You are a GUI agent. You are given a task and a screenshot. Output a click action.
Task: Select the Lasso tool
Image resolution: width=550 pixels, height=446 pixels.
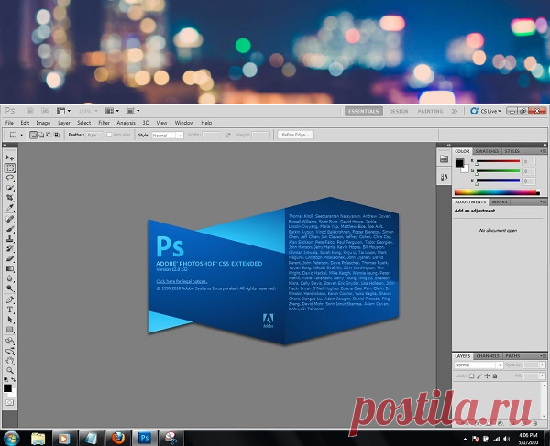tap(10, 178)
